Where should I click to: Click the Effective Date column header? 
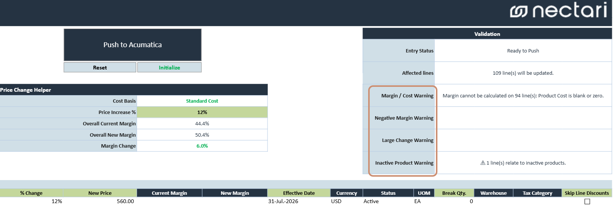point(299,193)
